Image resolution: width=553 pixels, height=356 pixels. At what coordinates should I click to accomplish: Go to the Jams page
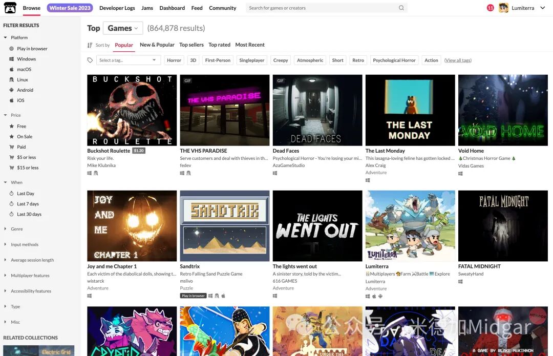tap(147, 8)
